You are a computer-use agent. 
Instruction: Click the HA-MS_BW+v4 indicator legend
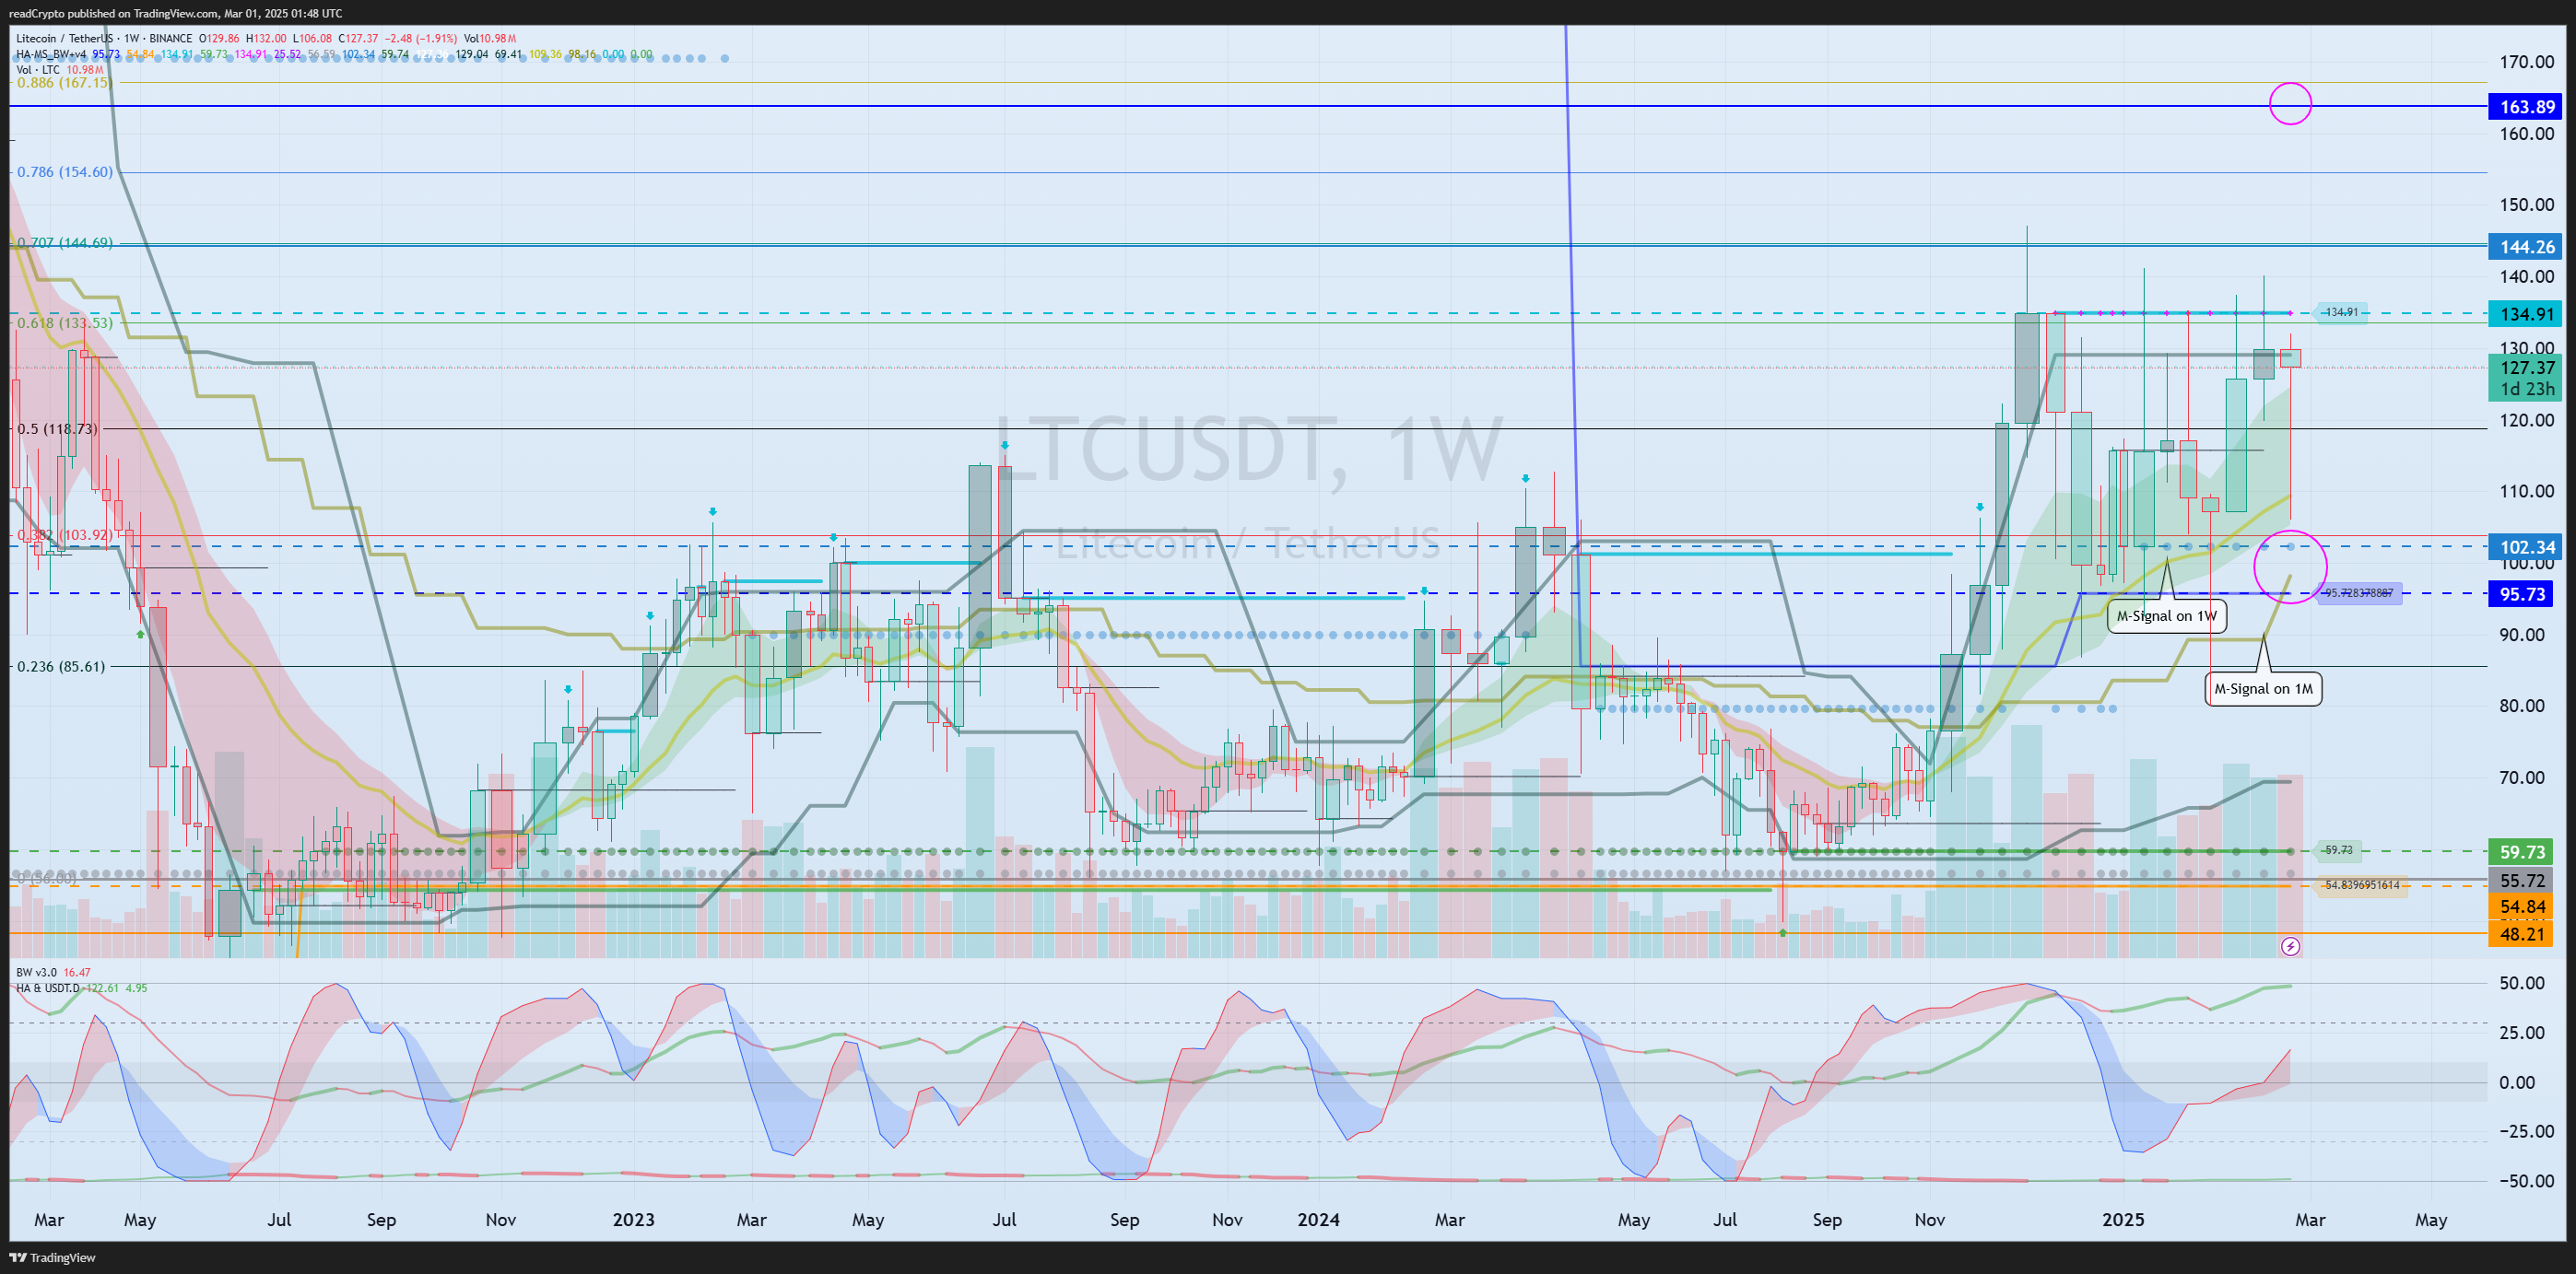tap(51, 54)
